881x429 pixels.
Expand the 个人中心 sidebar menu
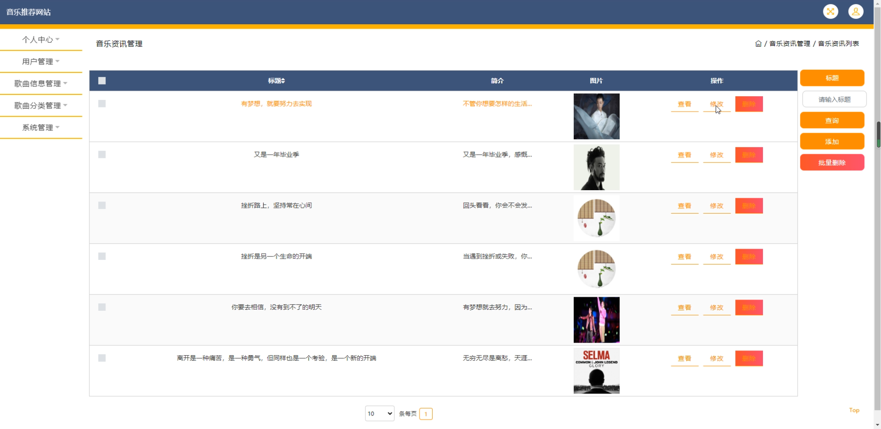39,39
